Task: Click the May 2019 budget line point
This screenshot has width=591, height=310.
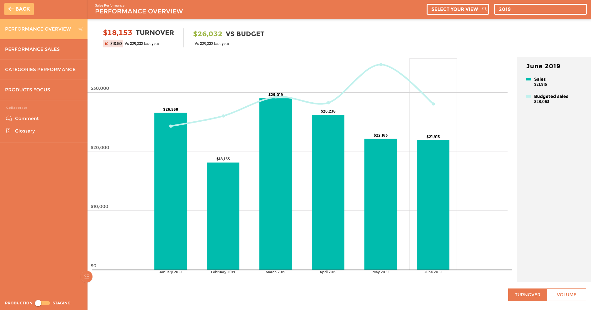Action: (381, 65)
